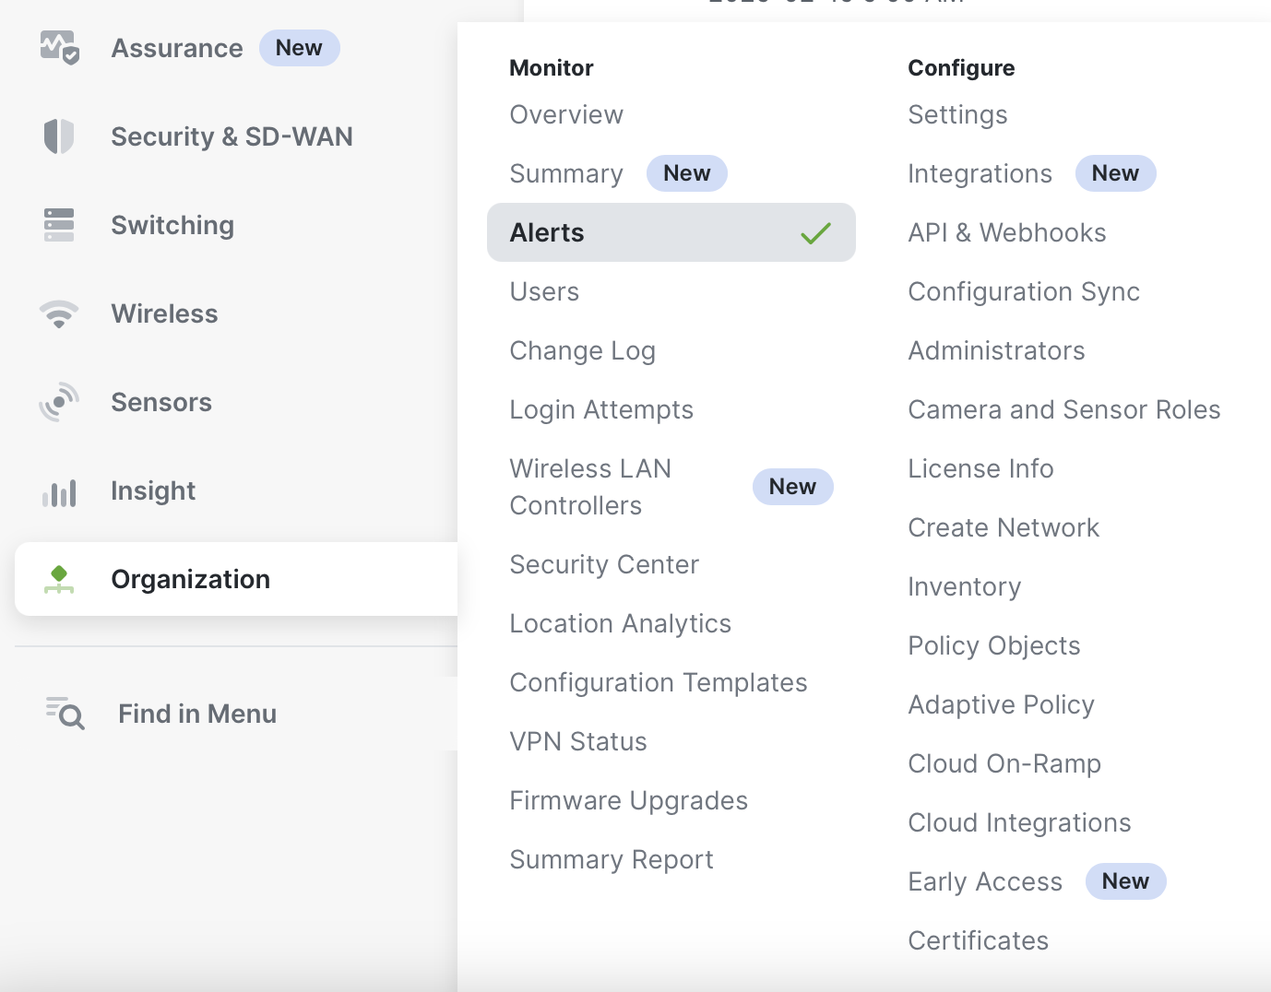Open the Summary page
The image size is (1271, 992).
(565, 173)
